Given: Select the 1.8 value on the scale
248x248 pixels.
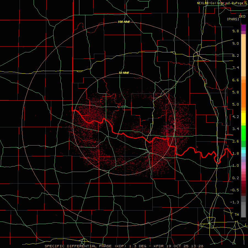Looking at the screenshot, I should pyautogui.click(x=236, y=153).
